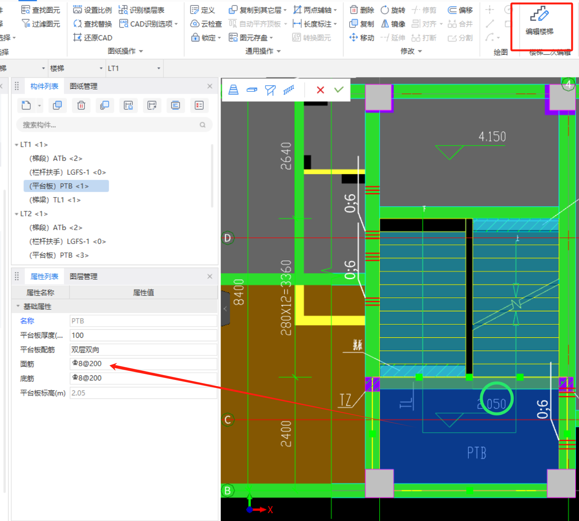Screen dimensions: 579x521
Task: Click Filter Element (过滤图元)
Action: click(41, 24)
